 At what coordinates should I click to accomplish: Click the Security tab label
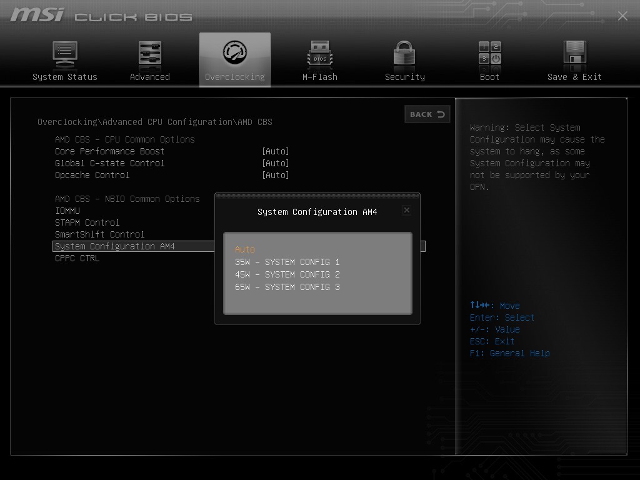[x=405, y=77]
